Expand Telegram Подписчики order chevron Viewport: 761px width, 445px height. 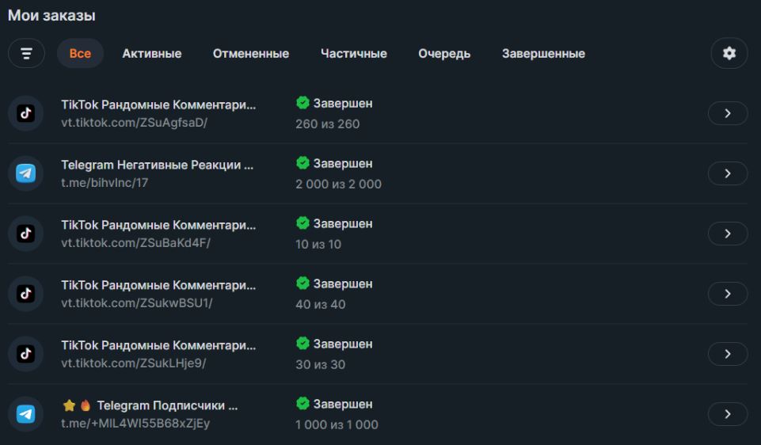coord(727,414)
